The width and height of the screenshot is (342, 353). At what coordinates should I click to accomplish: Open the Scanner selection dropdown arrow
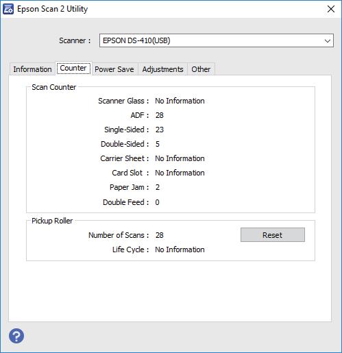point(328,41)
